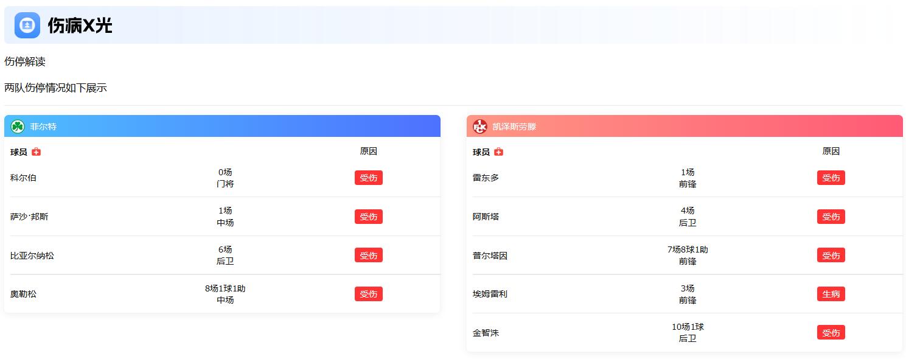Click the 凯泽斯劳滕 FCK team crest
Screen dimensions: 906x359
pos(479,126)
